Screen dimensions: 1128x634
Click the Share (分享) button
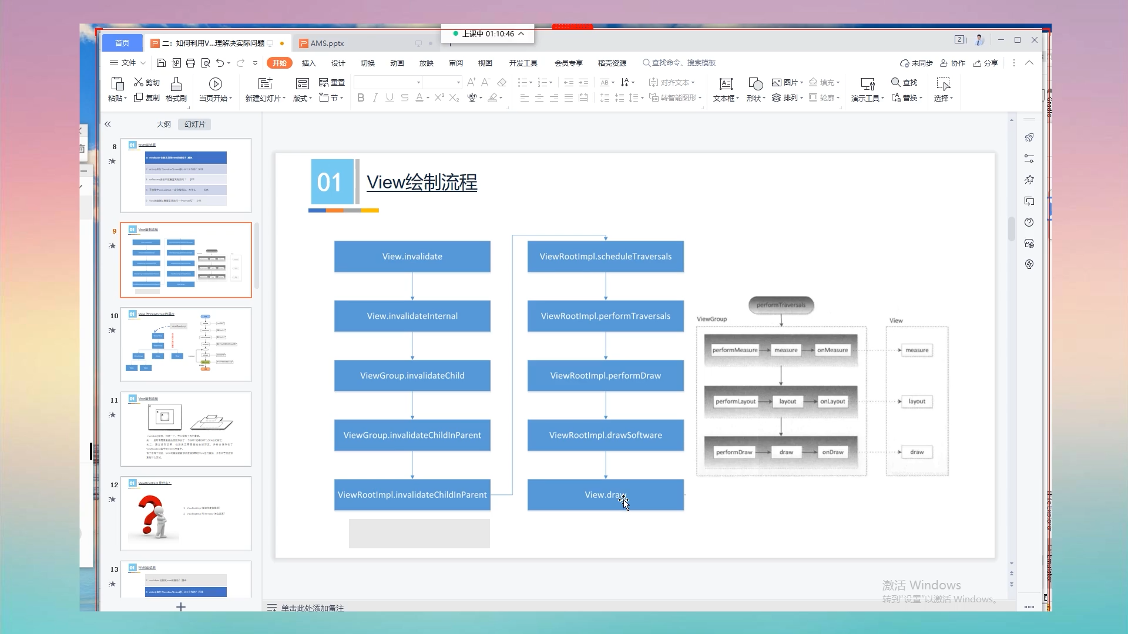click(x=986, y=63)
